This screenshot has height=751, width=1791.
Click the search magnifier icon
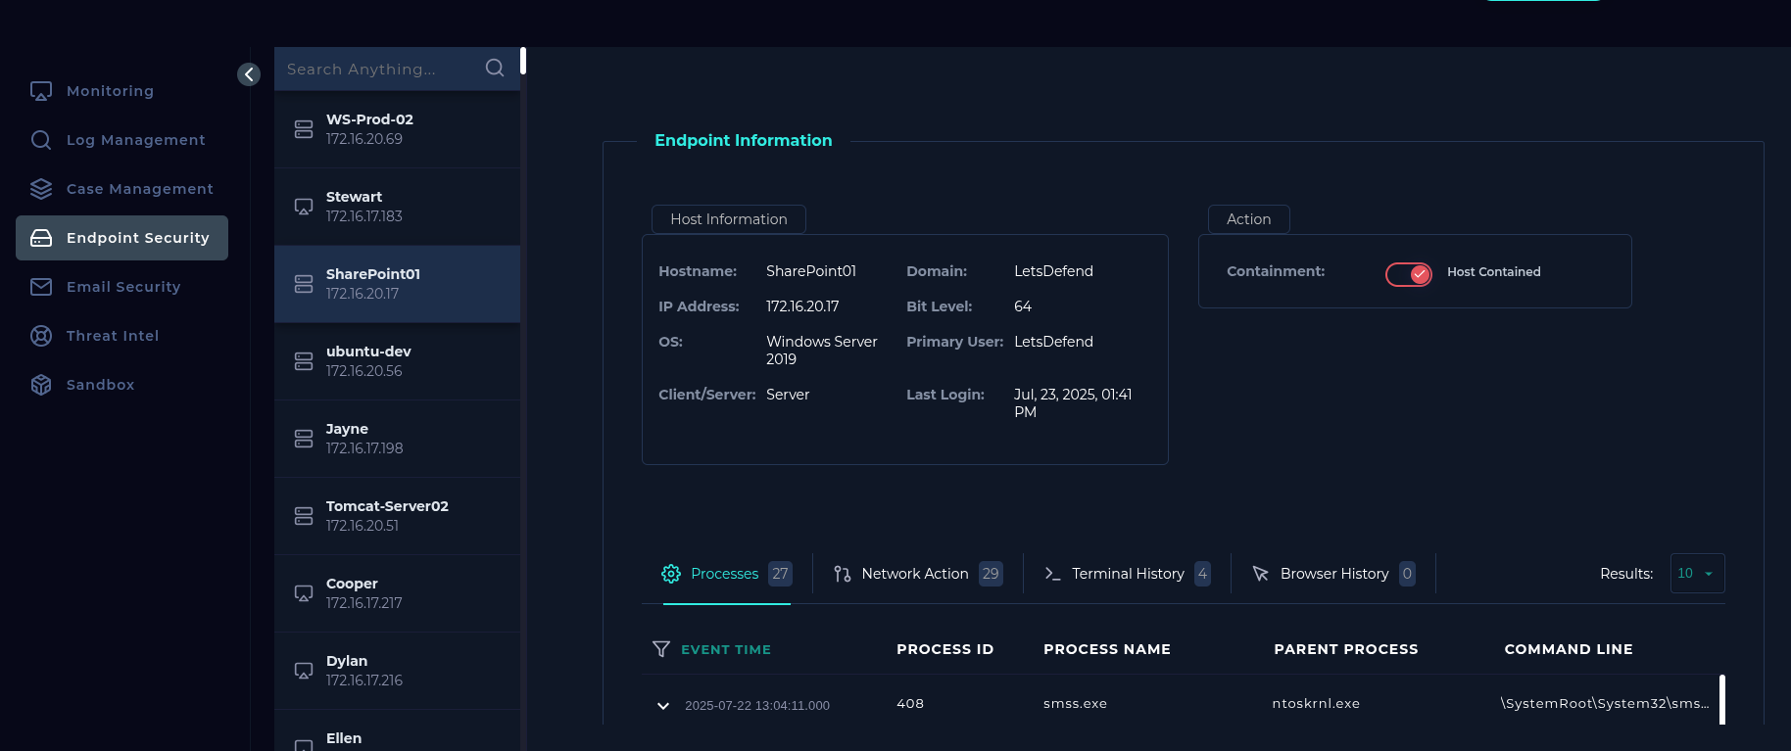(495, 69)
